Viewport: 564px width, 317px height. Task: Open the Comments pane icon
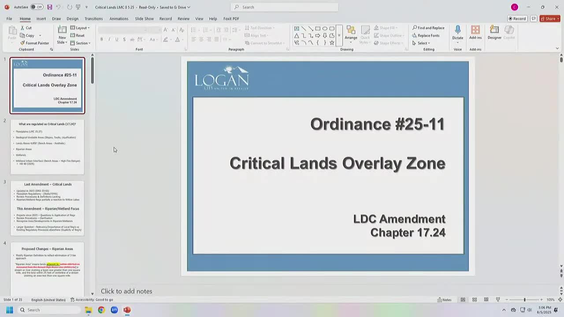[534, 18]
